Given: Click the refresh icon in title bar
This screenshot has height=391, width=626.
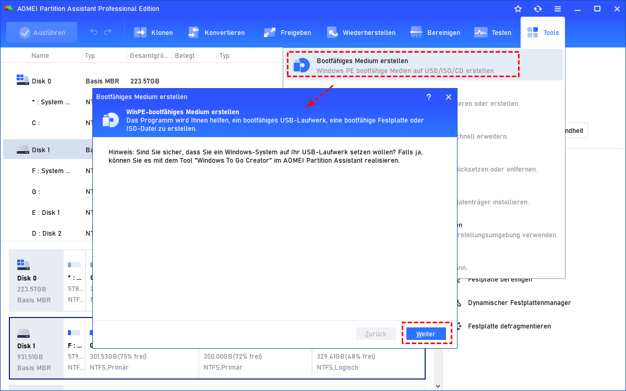Looking at the screenshot, I should pyautogui.click(x=538, y=9).
